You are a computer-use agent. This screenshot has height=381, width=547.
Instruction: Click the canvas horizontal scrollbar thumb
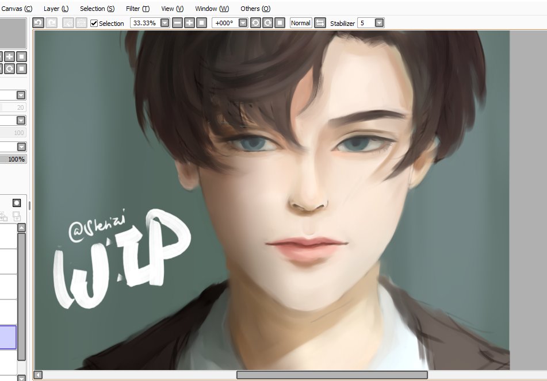point(332,375)
